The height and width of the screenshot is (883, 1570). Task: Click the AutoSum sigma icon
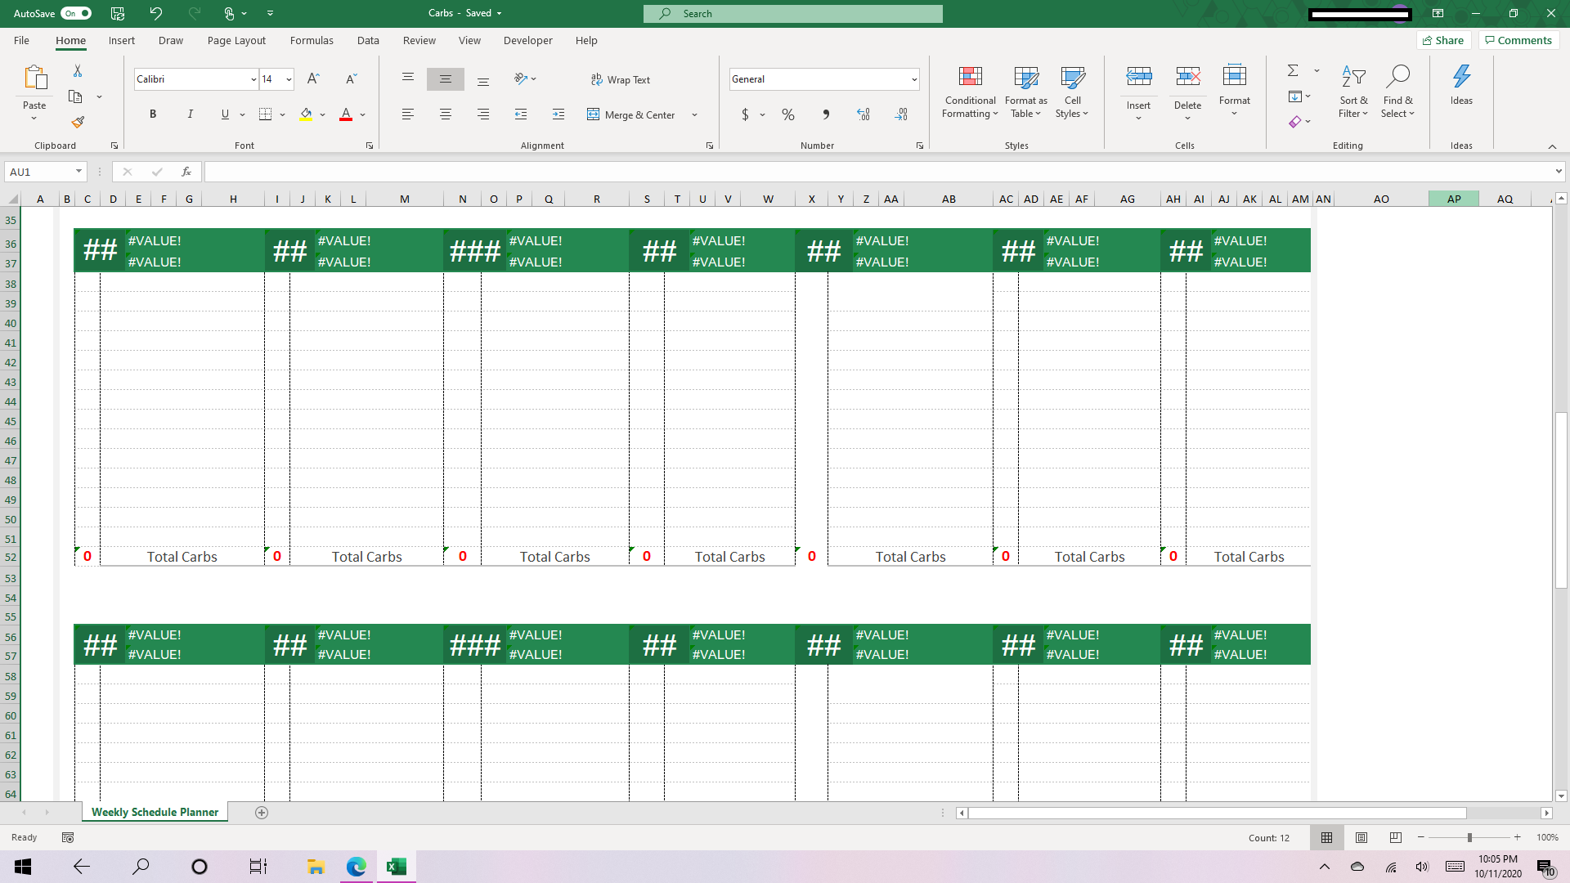coord(1293,71)
